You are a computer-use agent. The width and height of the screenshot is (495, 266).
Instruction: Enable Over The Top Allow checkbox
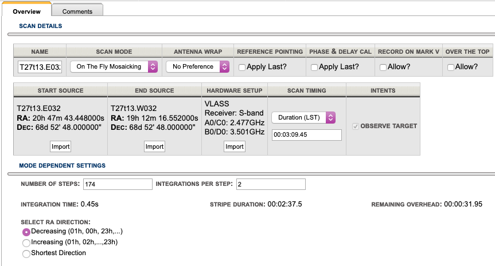pyautogui.click(x=451, y=68)
